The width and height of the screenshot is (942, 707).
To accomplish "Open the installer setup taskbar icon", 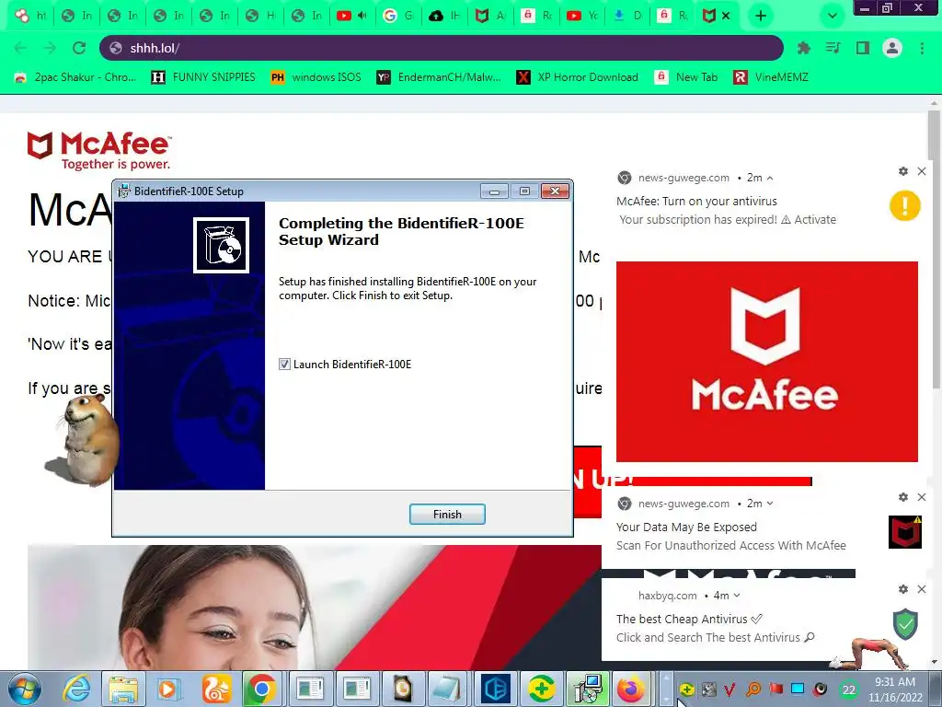I will tap(587, 690).
